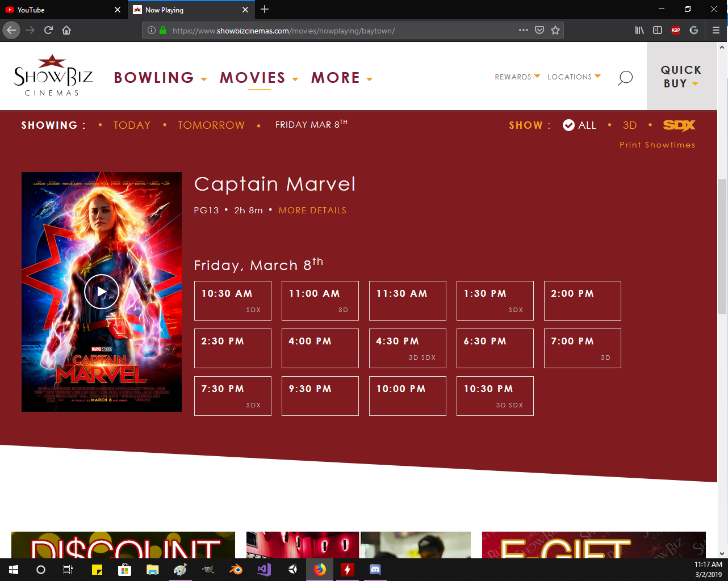The width and height of the screenshot is (728, 581).
Task: Choose the 7:00 PM 3D showtime
Action: [x=583, y=348]
